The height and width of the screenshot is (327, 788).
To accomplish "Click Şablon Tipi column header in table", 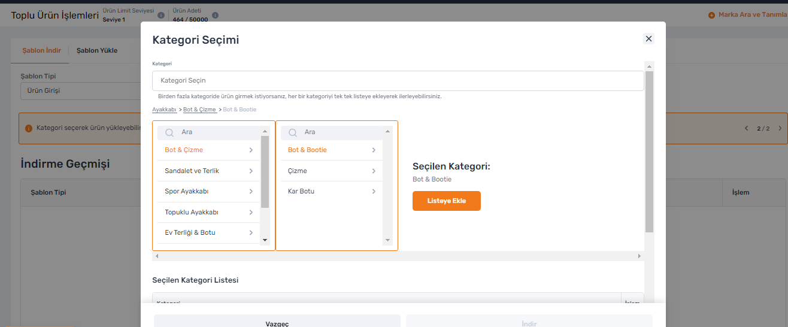I will point(48,193).
